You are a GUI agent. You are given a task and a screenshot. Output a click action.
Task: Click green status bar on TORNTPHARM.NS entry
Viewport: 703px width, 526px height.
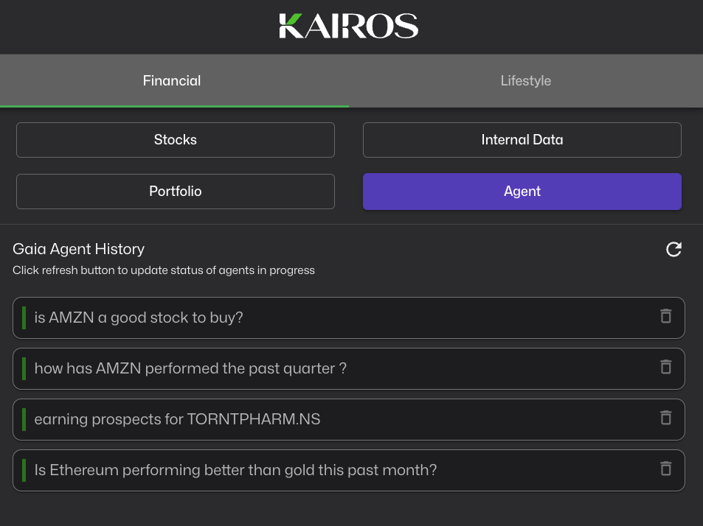[24, 419]
